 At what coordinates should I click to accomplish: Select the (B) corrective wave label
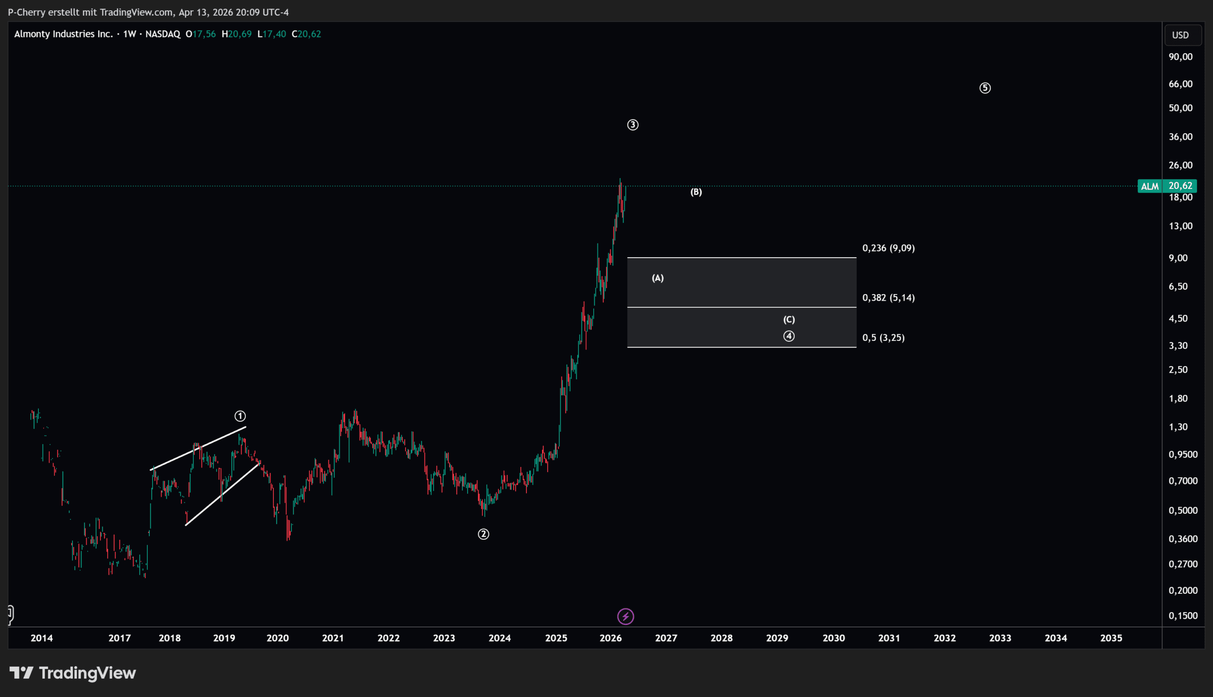point(696,192)
